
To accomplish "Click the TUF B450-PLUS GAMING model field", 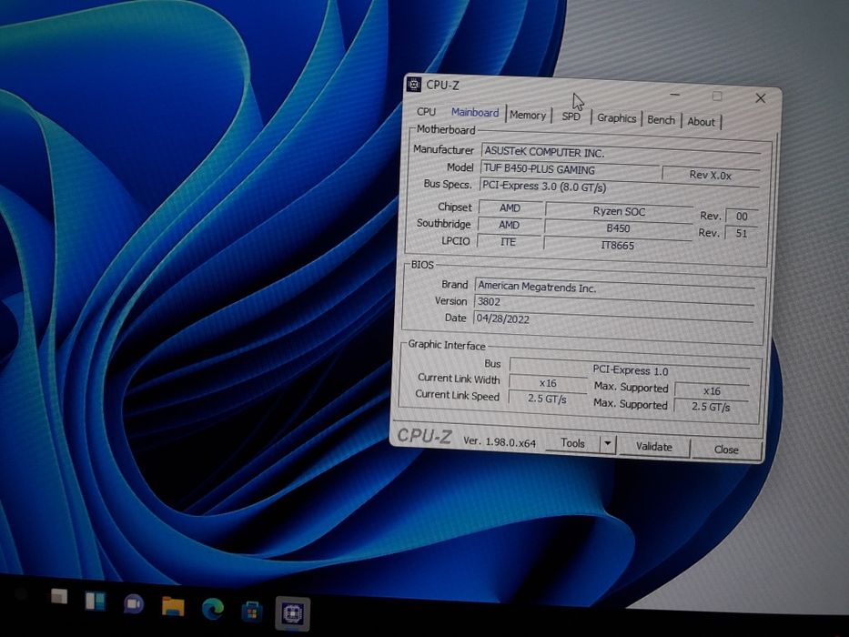I will pos(570,169).
